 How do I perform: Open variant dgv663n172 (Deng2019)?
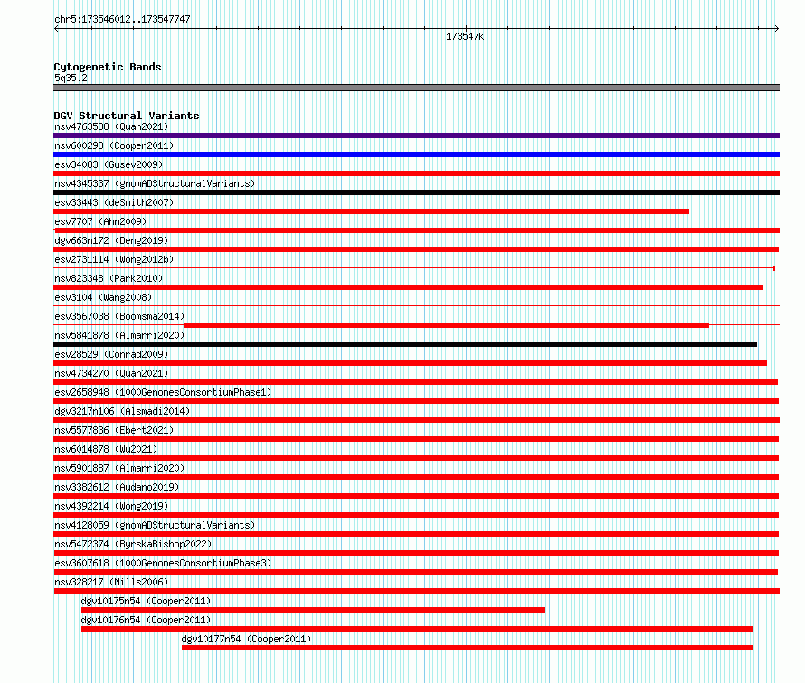coord(111,240)
